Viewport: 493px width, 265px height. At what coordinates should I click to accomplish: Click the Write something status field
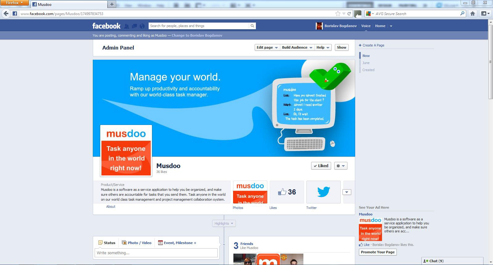[x=156, y=253]
